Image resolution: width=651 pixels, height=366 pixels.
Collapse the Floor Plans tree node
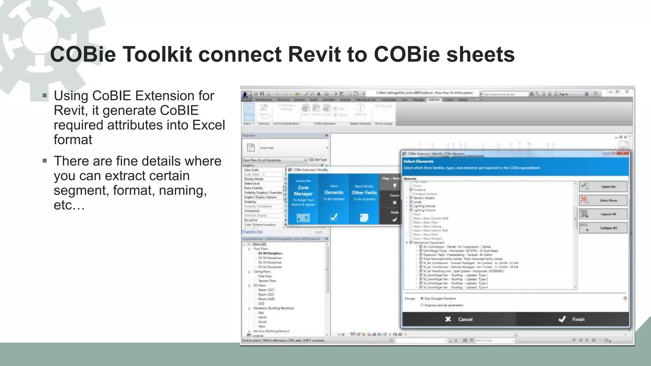249,249
